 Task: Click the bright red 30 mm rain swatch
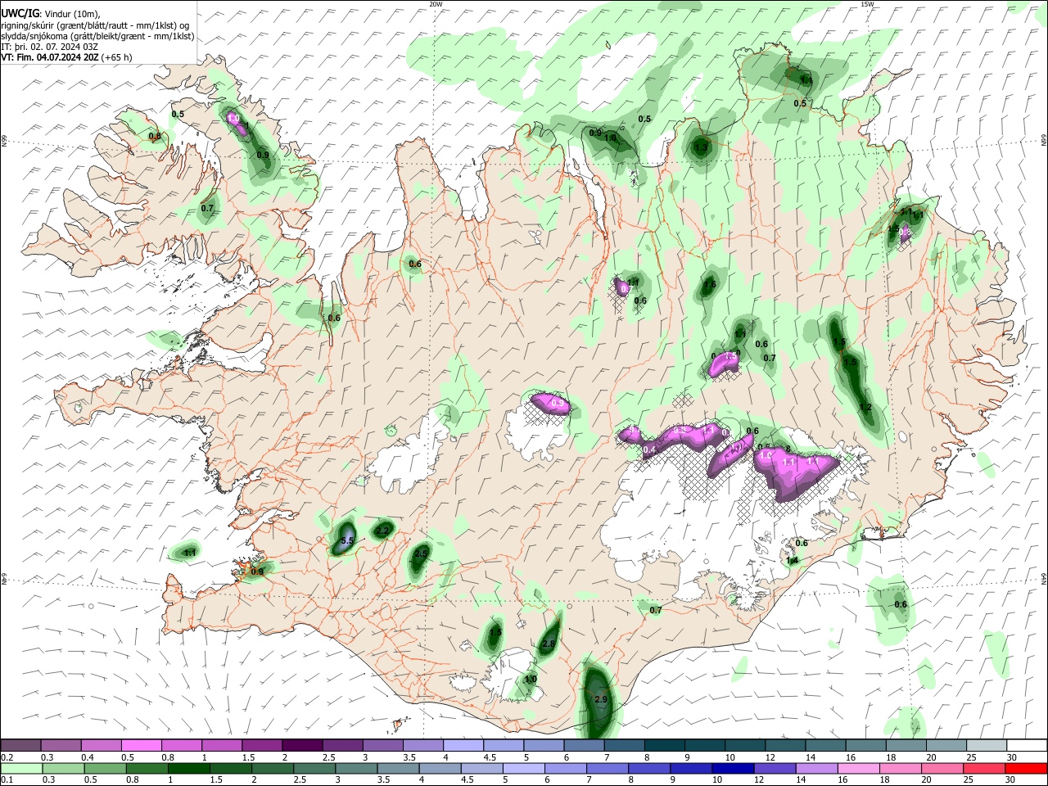[1028, 768]
